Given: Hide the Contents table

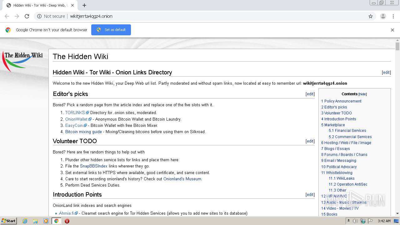Looking at the screenshot, I should pyautogui.click(x=362, y=94).
